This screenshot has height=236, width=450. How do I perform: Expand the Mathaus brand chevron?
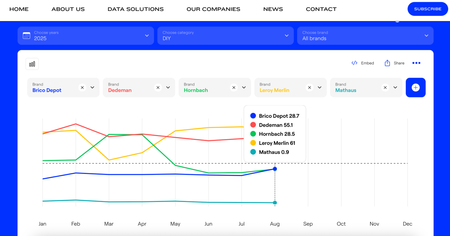click(395, 88)
